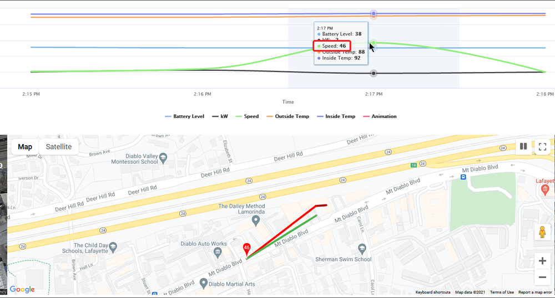Zoom in on the map

(543, 261)
